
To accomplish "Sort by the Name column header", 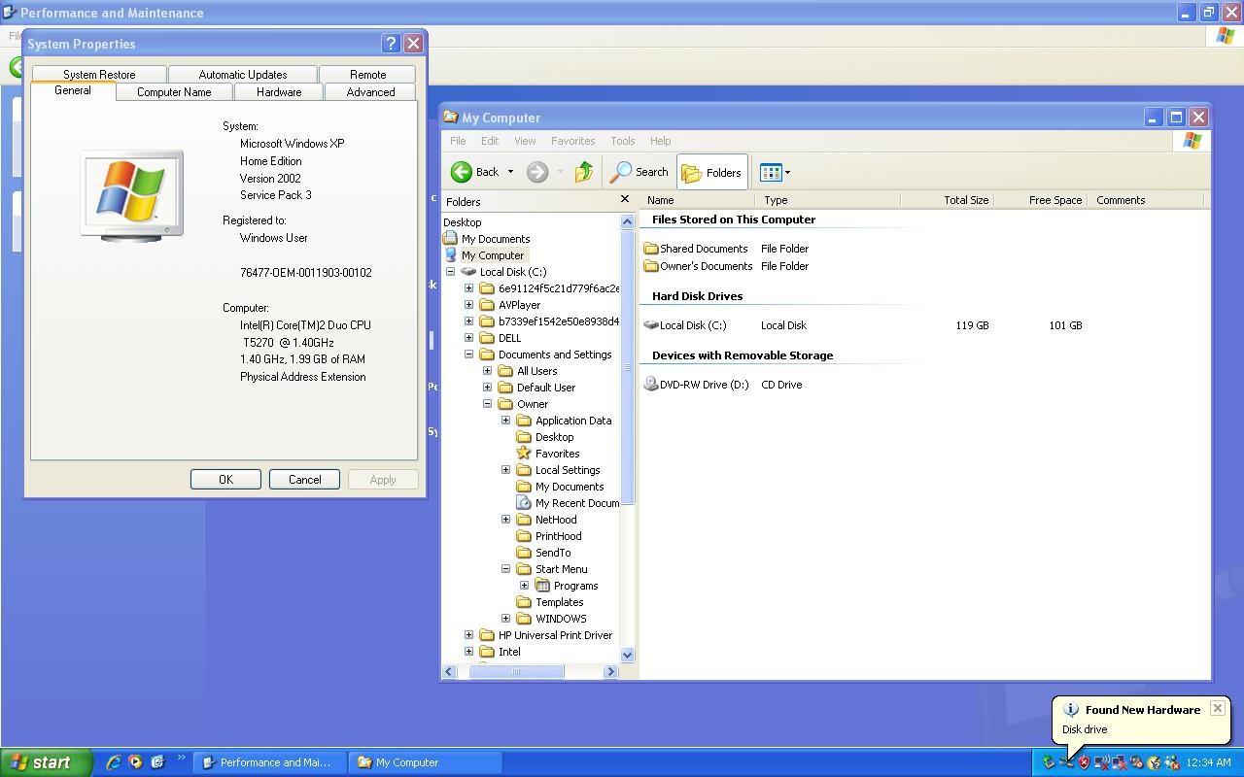I will tap(699, 200).
